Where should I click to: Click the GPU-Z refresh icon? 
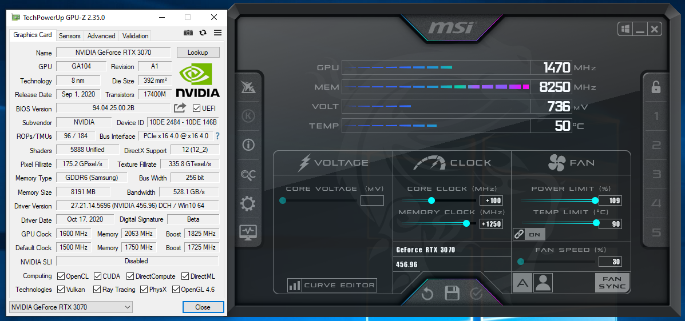(x=203, y=33)
